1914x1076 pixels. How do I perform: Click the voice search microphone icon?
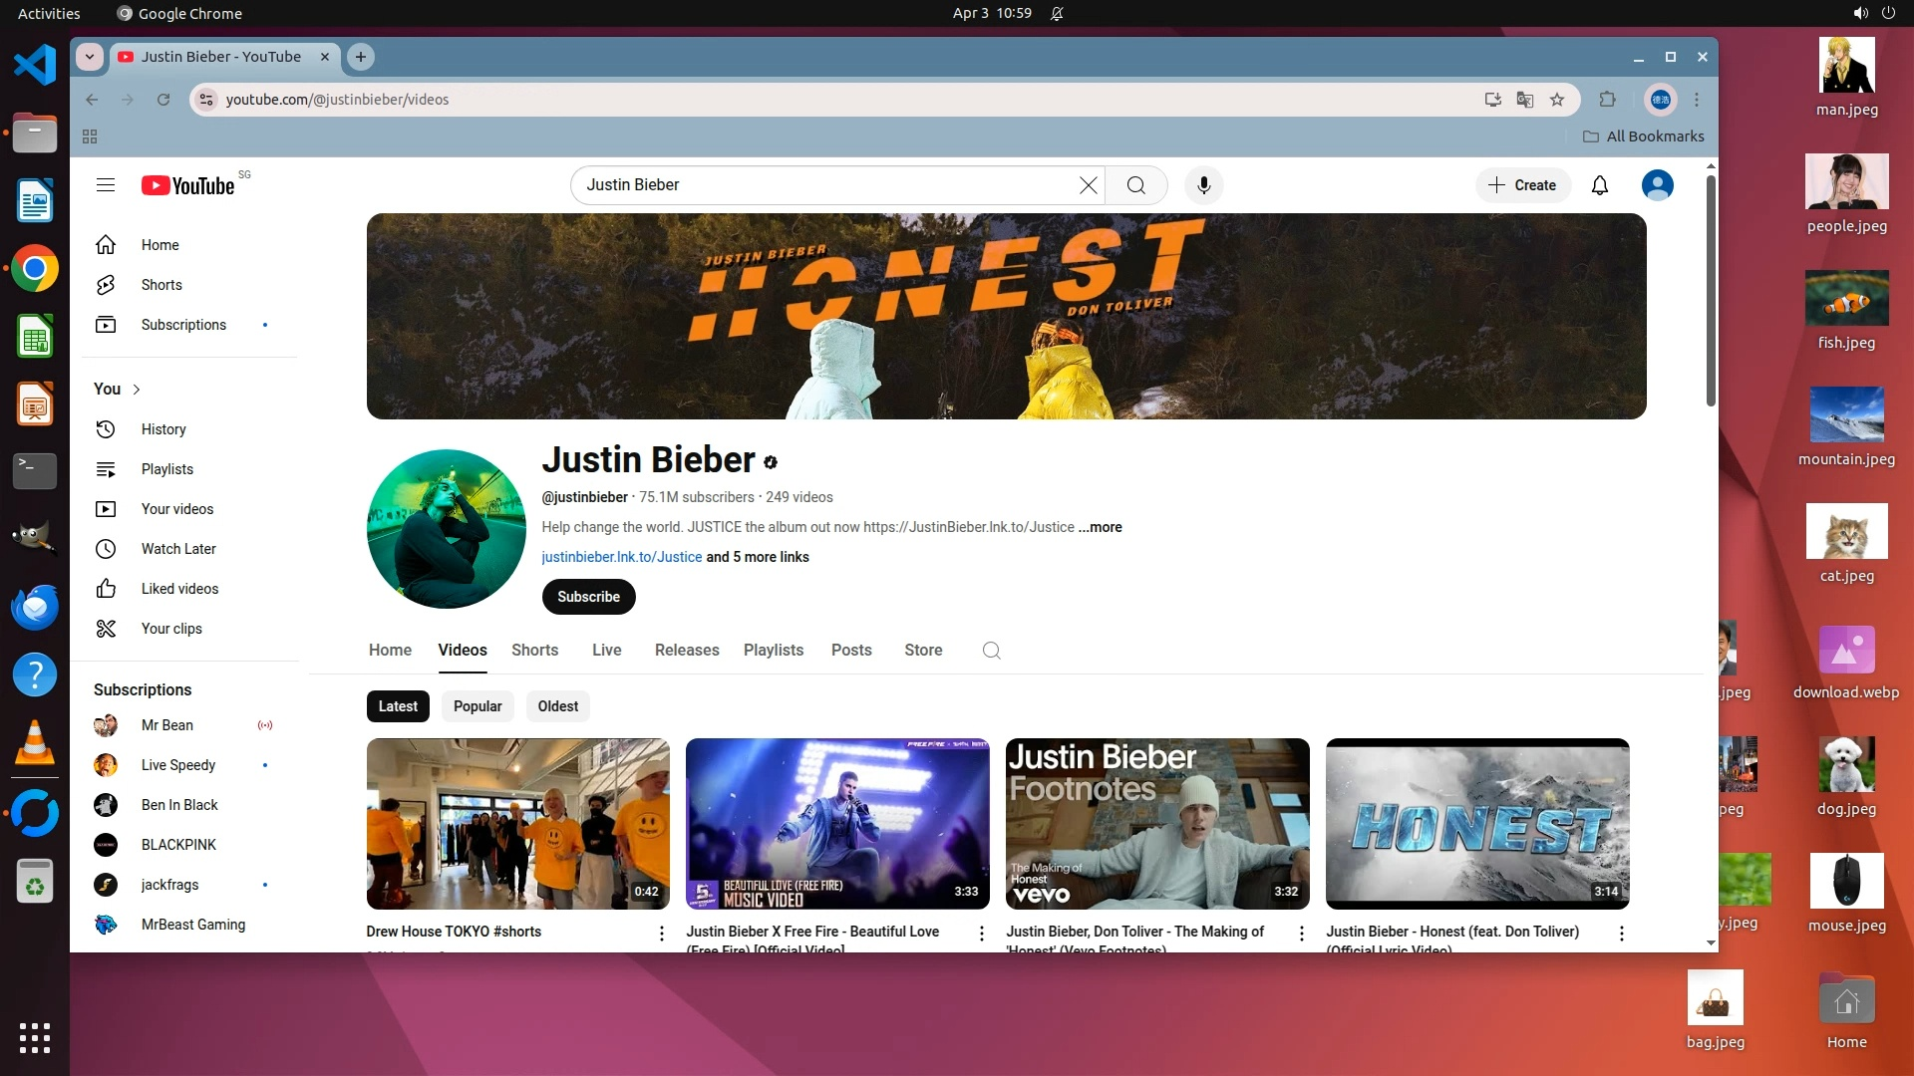click(1203, 185)
